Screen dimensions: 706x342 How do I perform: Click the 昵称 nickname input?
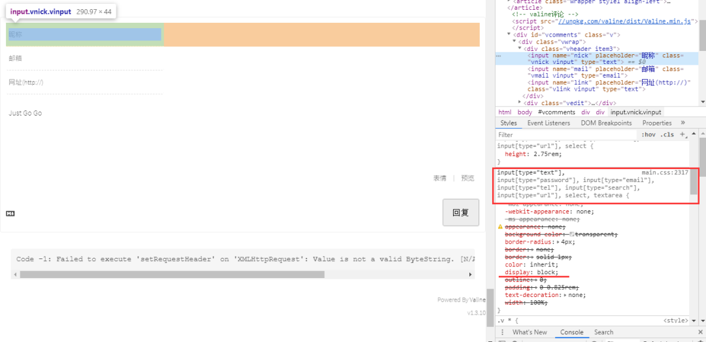84,34
